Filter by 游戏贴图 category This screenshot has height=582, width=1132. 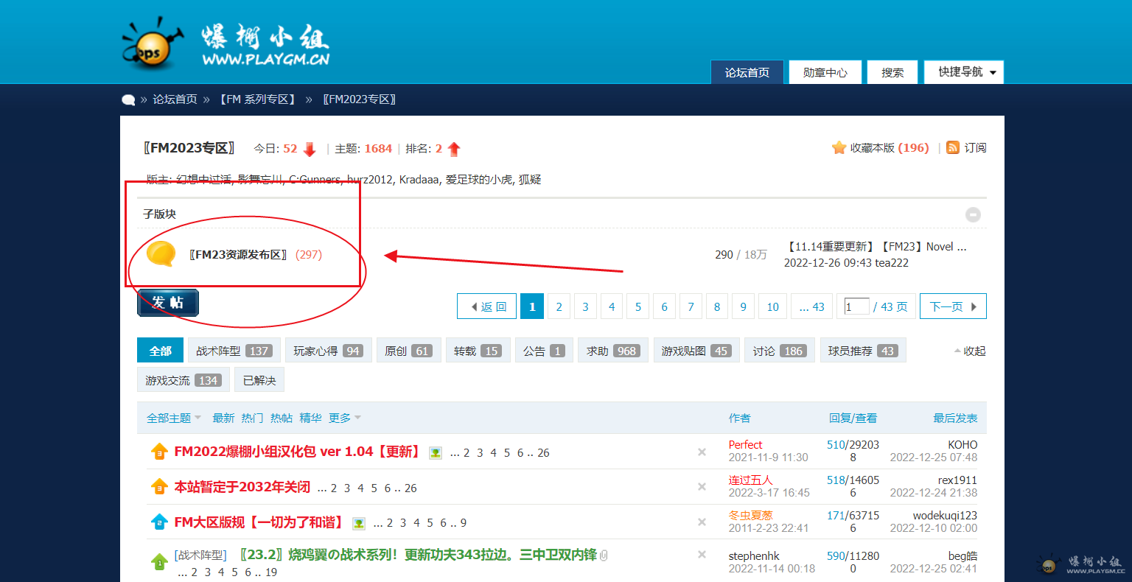pyautogui.click(x=696, y=351)
